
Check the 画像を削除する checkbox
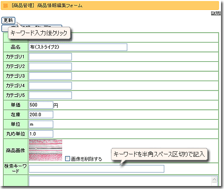pos(68,159)
